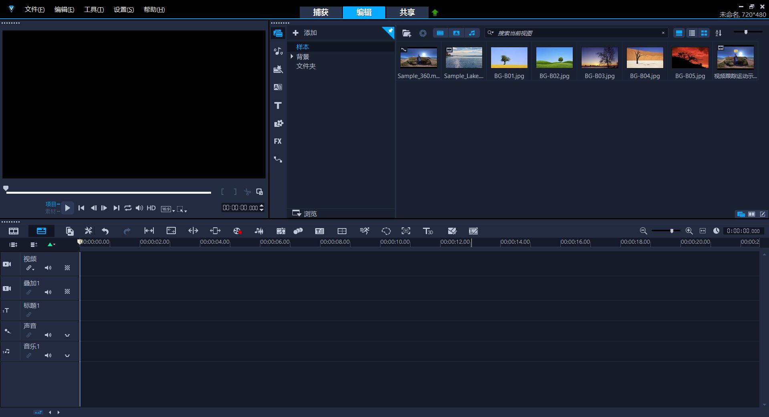
Task: Click the Zoom out magnifier on timeline
Action: pos(643,231)
